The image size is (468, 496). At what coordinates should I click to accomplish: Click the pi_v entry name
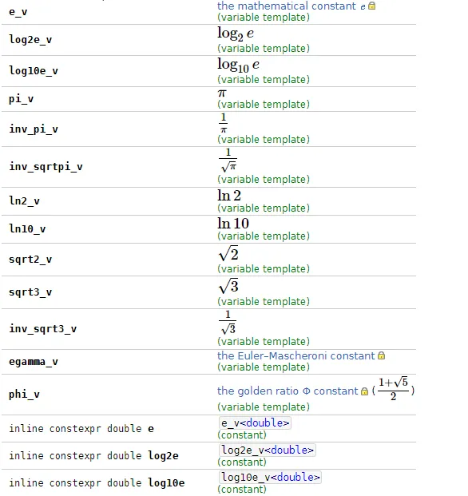pyautogui.click(x=22, y=99)
